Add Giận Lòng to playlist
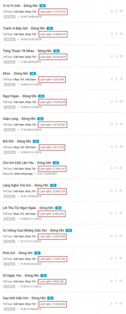Viewport: 126px width, 314px height. pyautogui.click(x=116, y=124)
